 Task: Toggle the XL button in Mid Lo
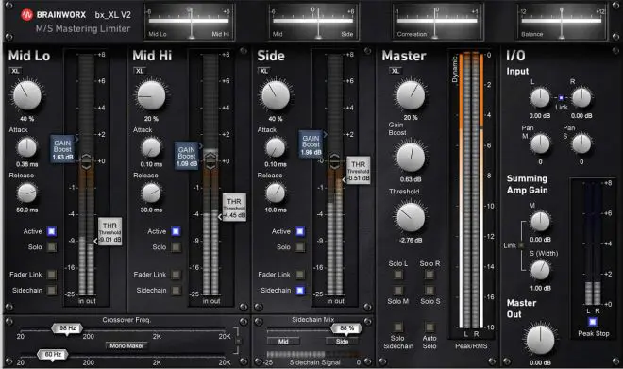pyautogui.click(x=15, y=71)
